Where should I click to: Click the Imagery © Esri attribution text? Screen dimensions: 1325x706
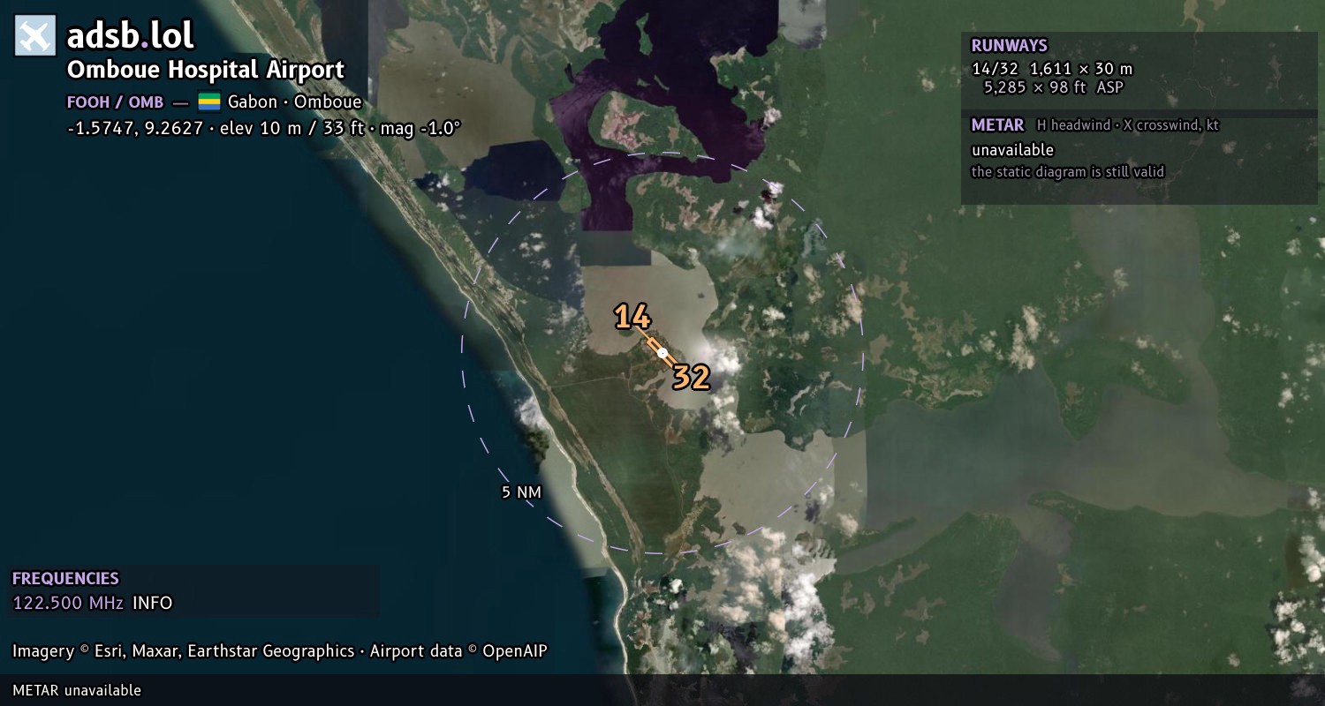point(280,651)
